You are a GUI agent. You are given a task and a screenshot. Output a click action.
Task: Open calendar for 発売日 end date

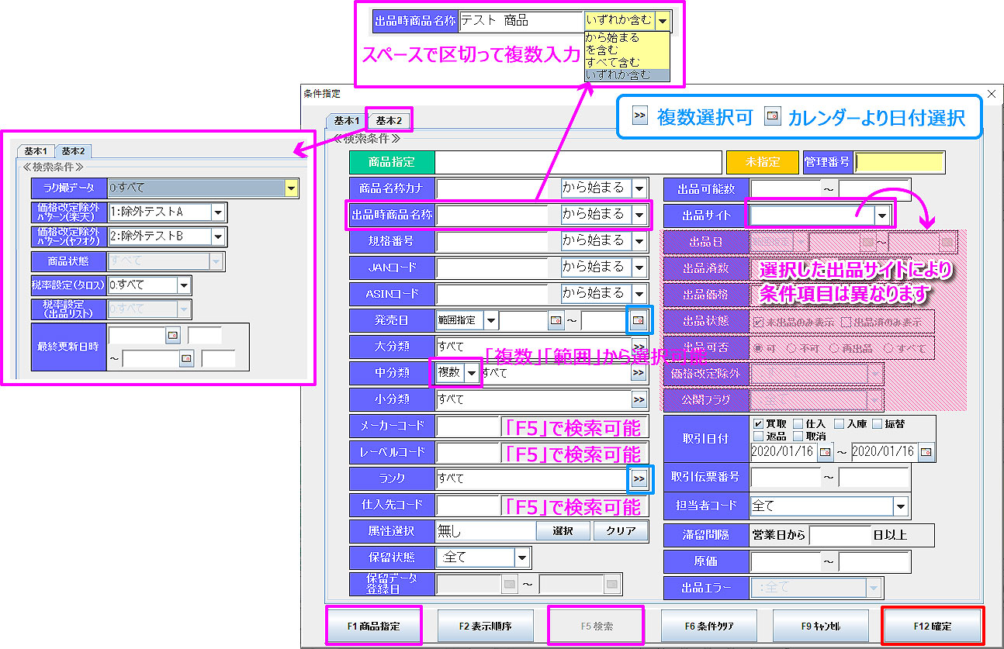pos(639,319)
